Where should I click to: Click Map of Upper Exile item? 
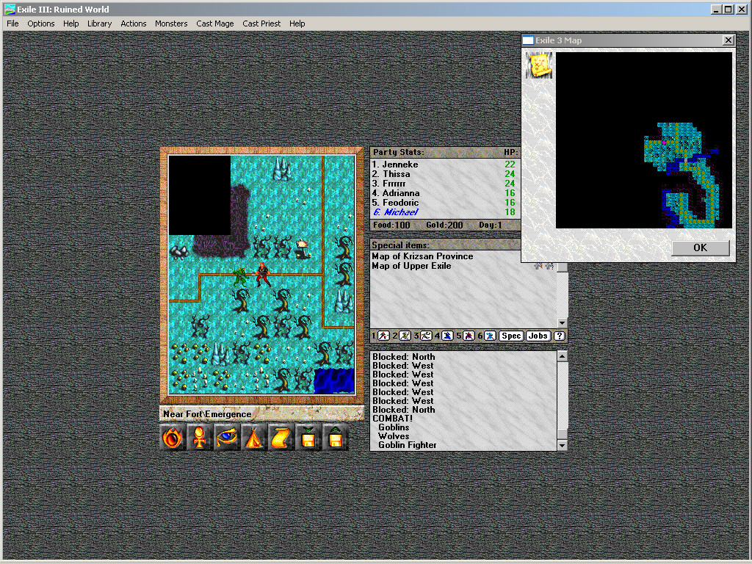click(x=411, y=266)
